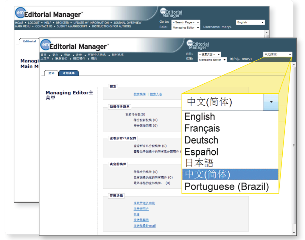Viewport: 305px width, 240px height.
Task: Open the English language dropdown in the back window
Action: click(x=250, y=22)
